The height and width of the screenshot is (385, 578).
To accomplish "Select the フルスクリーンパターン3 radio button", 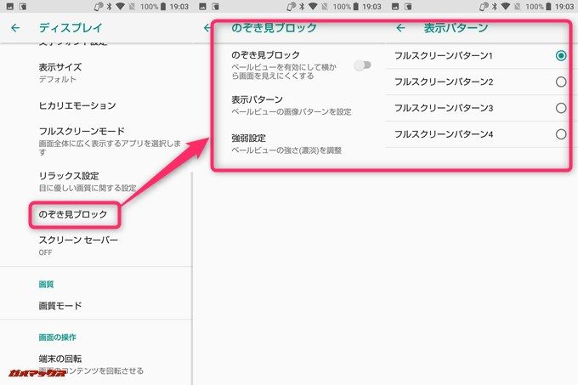I will coord(561,108).
